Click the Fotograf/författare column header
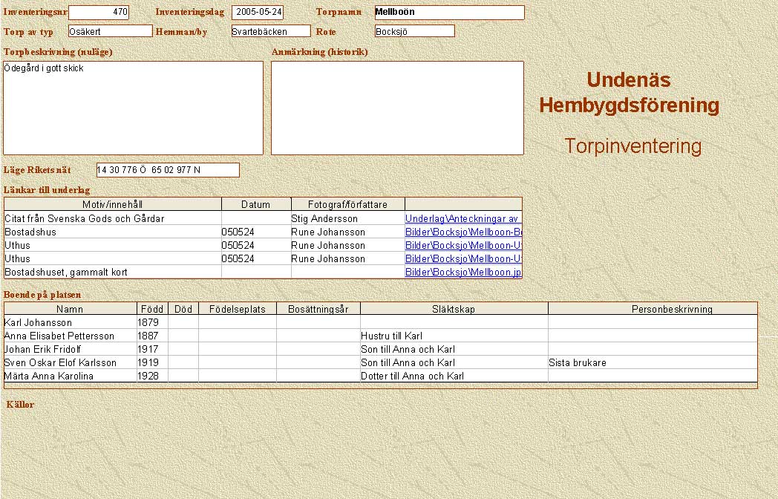This screenshot has height=499, width=778. (x=347, y=204)
